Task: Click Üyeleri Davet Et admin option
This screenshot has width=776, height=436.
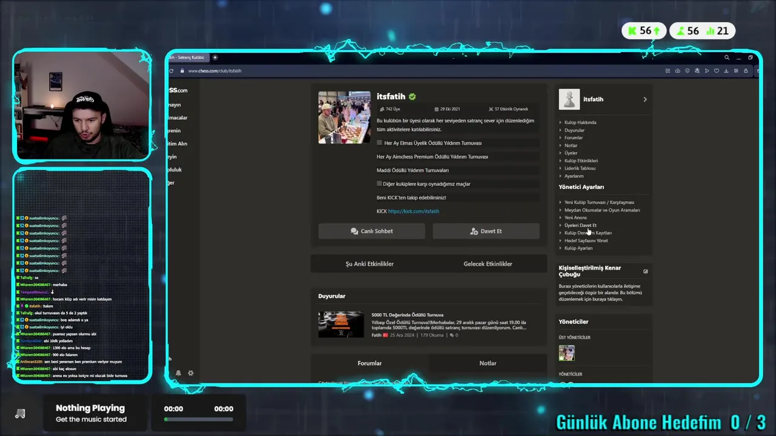Action: 580,225
